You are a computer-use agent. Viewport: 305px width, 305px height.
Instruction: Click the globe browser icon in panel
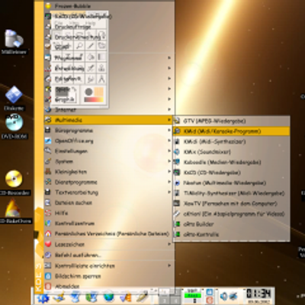click(x=108, y=297)
